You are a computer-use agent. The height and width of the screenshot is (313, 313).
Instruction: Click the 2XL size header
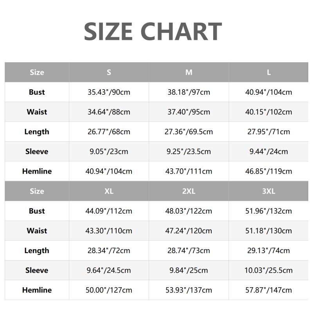[x=189, y=191]
